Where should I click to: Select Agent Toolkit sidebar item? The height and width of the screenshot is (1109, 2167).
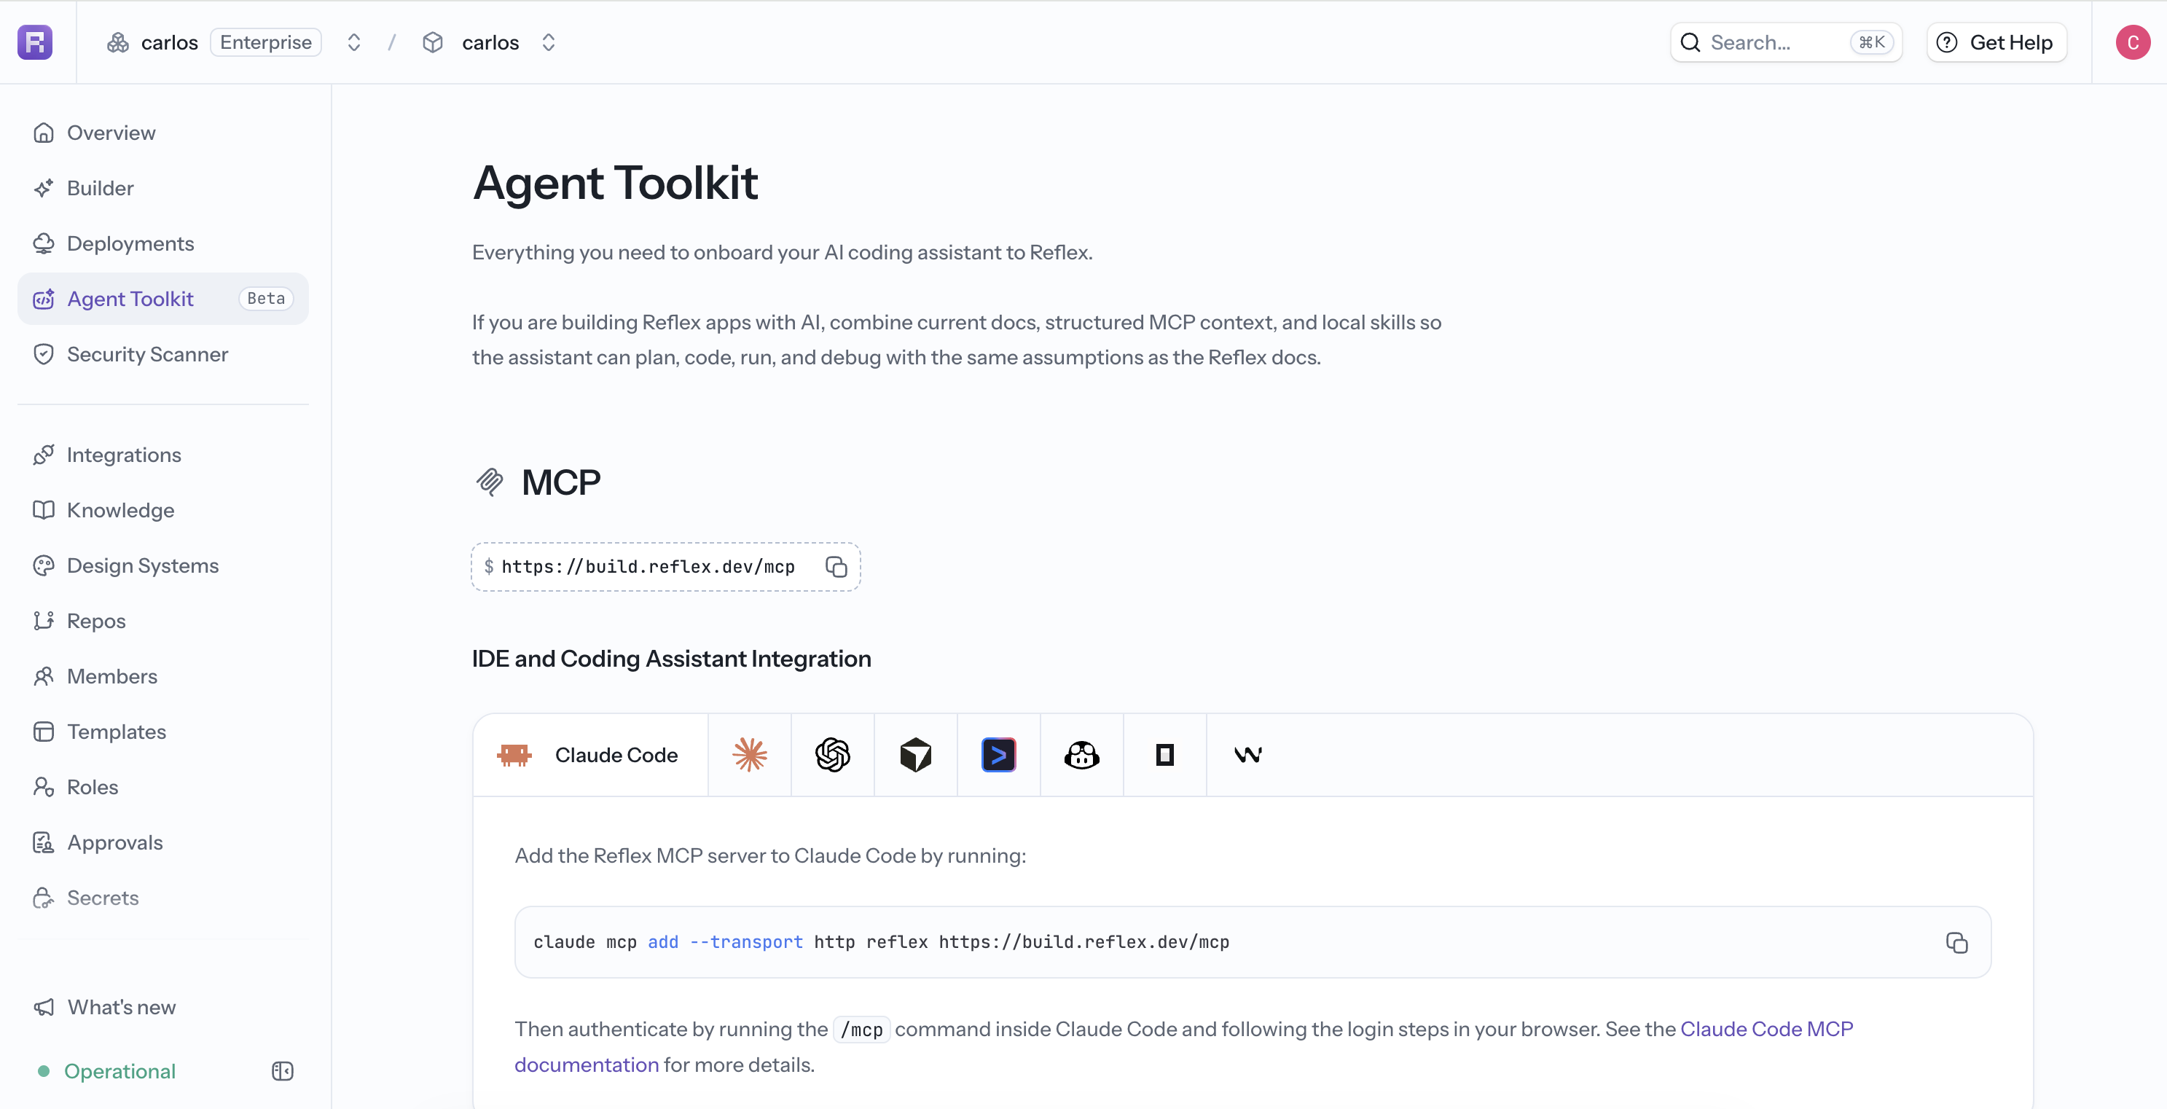pyautogui.click(x=163, y=299)
